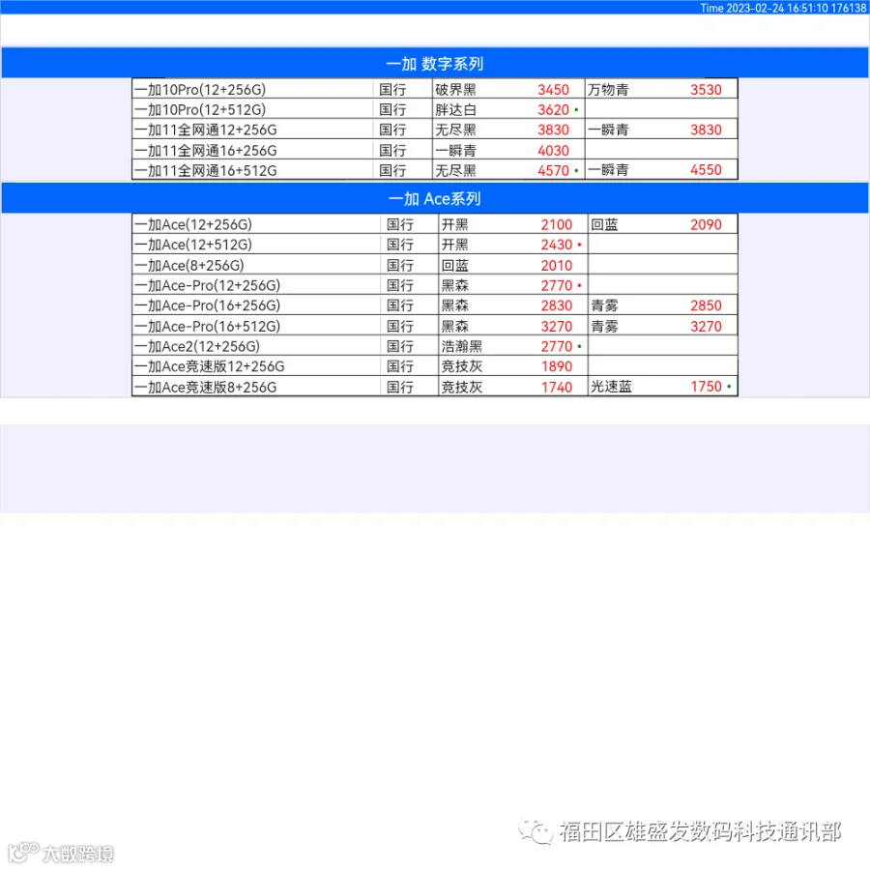Click the 2430 price cell
The width and height of the screenshot is (870, 870).
[557, 245]
